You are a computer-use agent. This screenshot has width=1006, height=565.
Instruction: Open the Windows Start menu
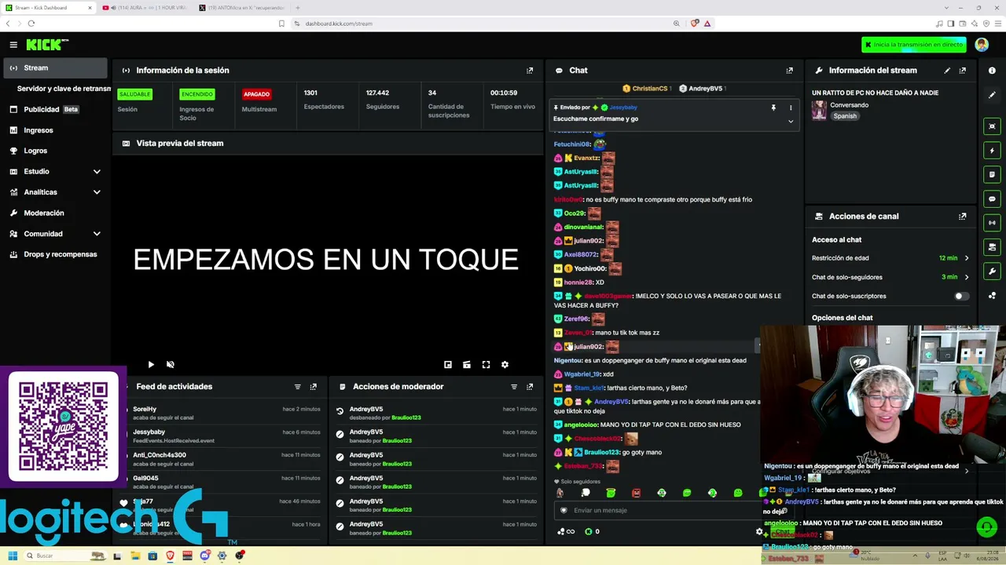13,556
